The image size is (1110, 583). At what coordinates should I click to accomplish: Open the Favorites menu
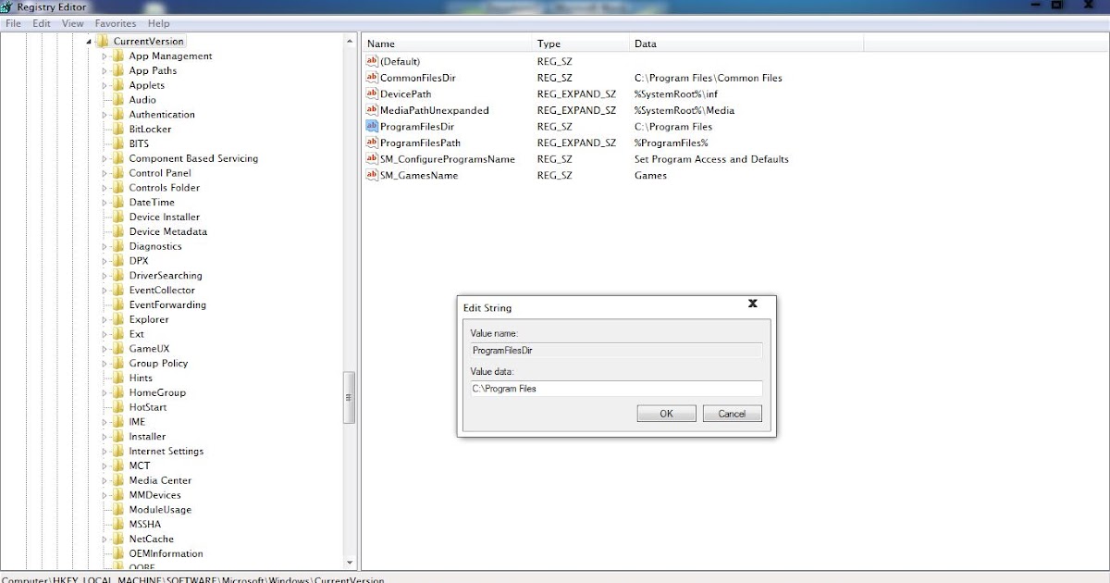115,23
